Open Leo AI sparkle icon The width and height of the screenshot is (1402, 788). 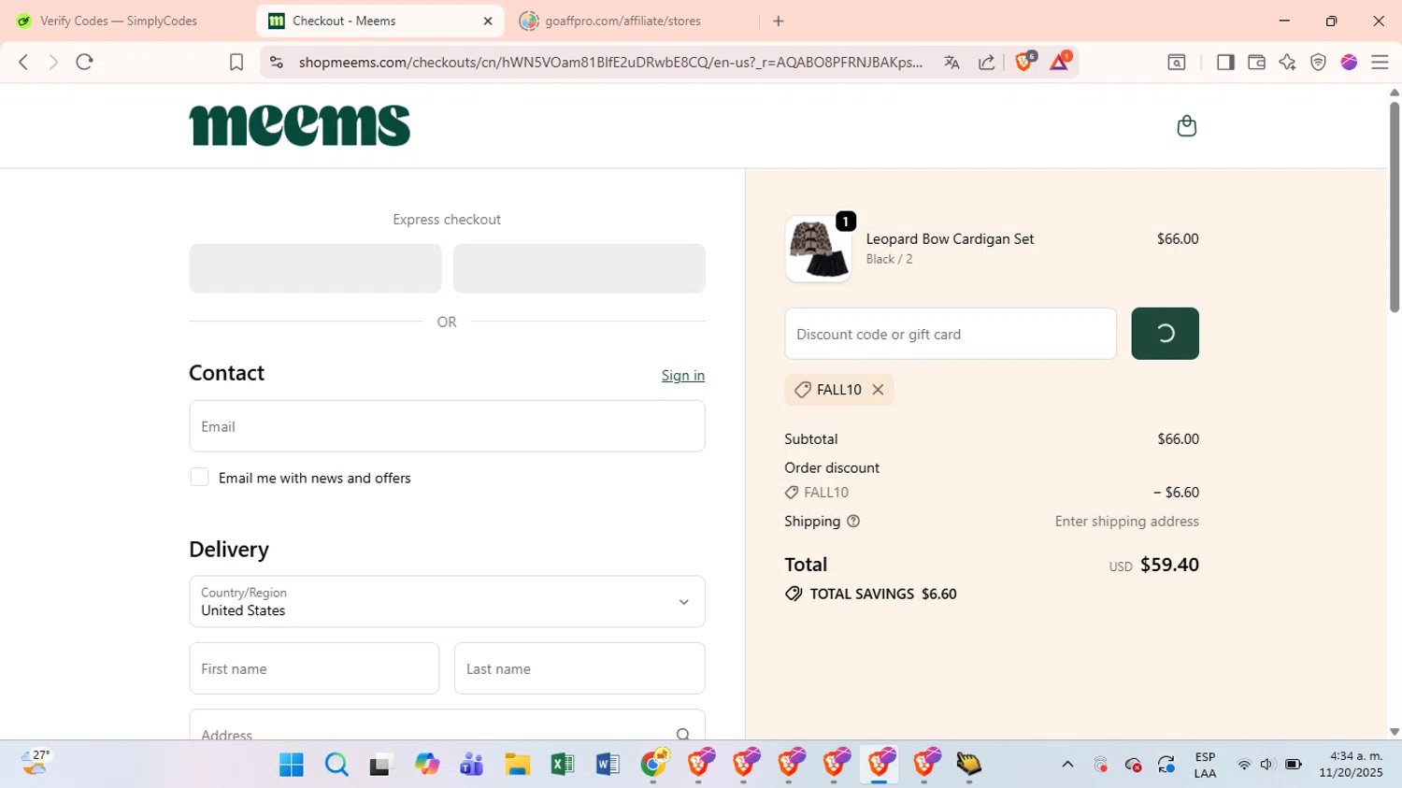tap(1287, 62)
